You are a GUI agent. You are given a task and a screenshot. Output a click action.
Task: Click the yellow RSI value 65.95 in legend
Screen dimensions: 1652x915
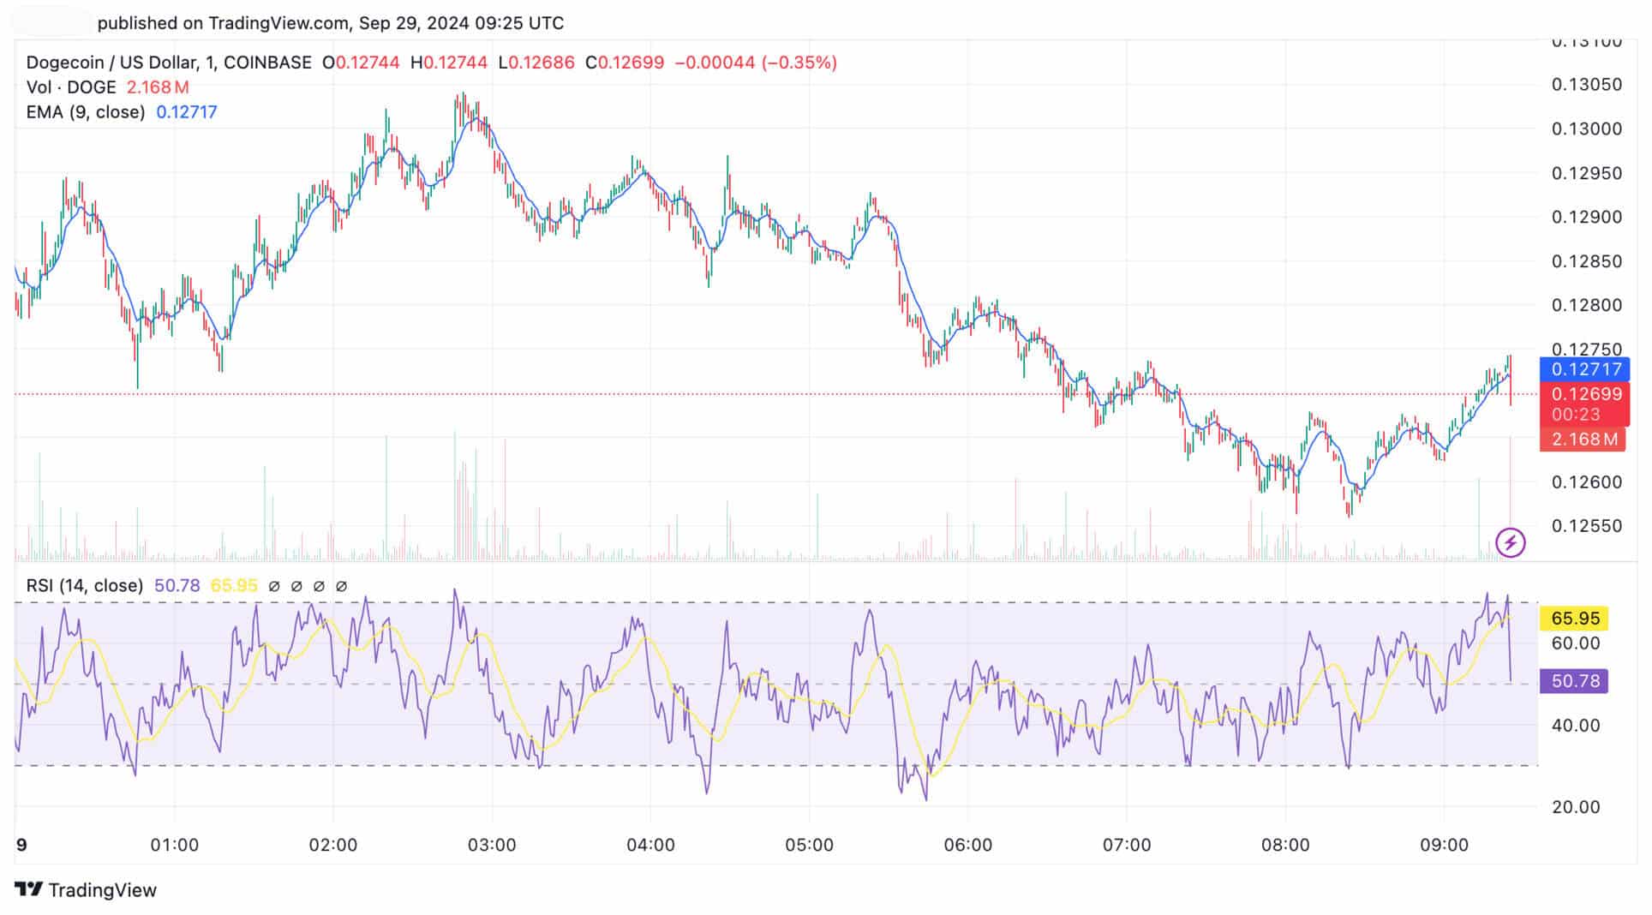(234, 585)
